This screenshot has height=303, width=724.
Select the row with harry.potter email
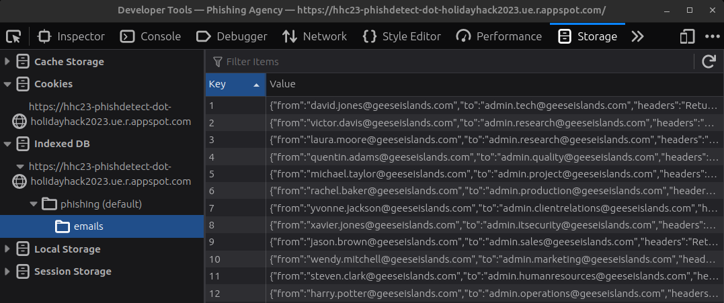coord(494,294)
